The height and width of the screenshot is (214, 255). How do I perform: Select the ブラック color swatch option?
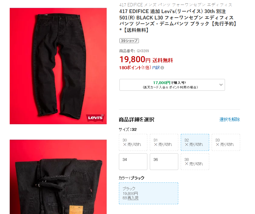[x=149, y=193]
